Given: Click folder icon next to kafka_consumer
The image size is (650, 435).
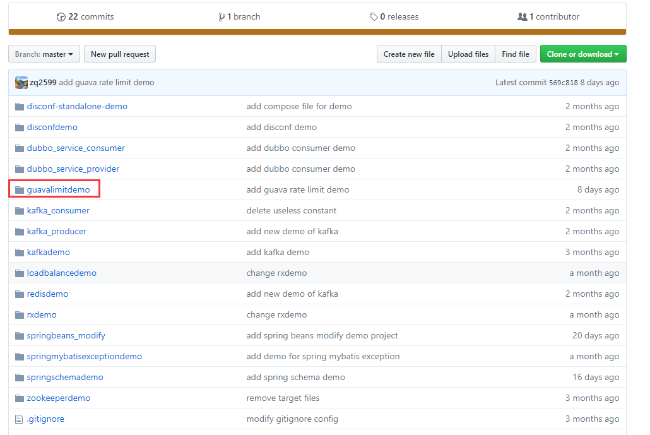Looking at the screenshot, I should tap(20, 211).
